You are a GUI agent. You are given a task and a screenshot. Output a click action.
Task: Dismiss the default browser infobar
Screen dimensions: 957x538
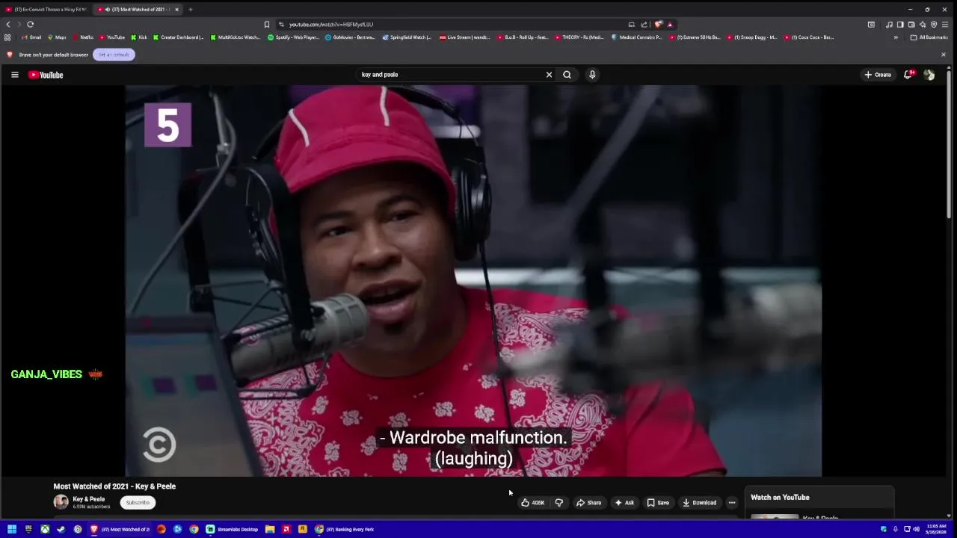944,55
